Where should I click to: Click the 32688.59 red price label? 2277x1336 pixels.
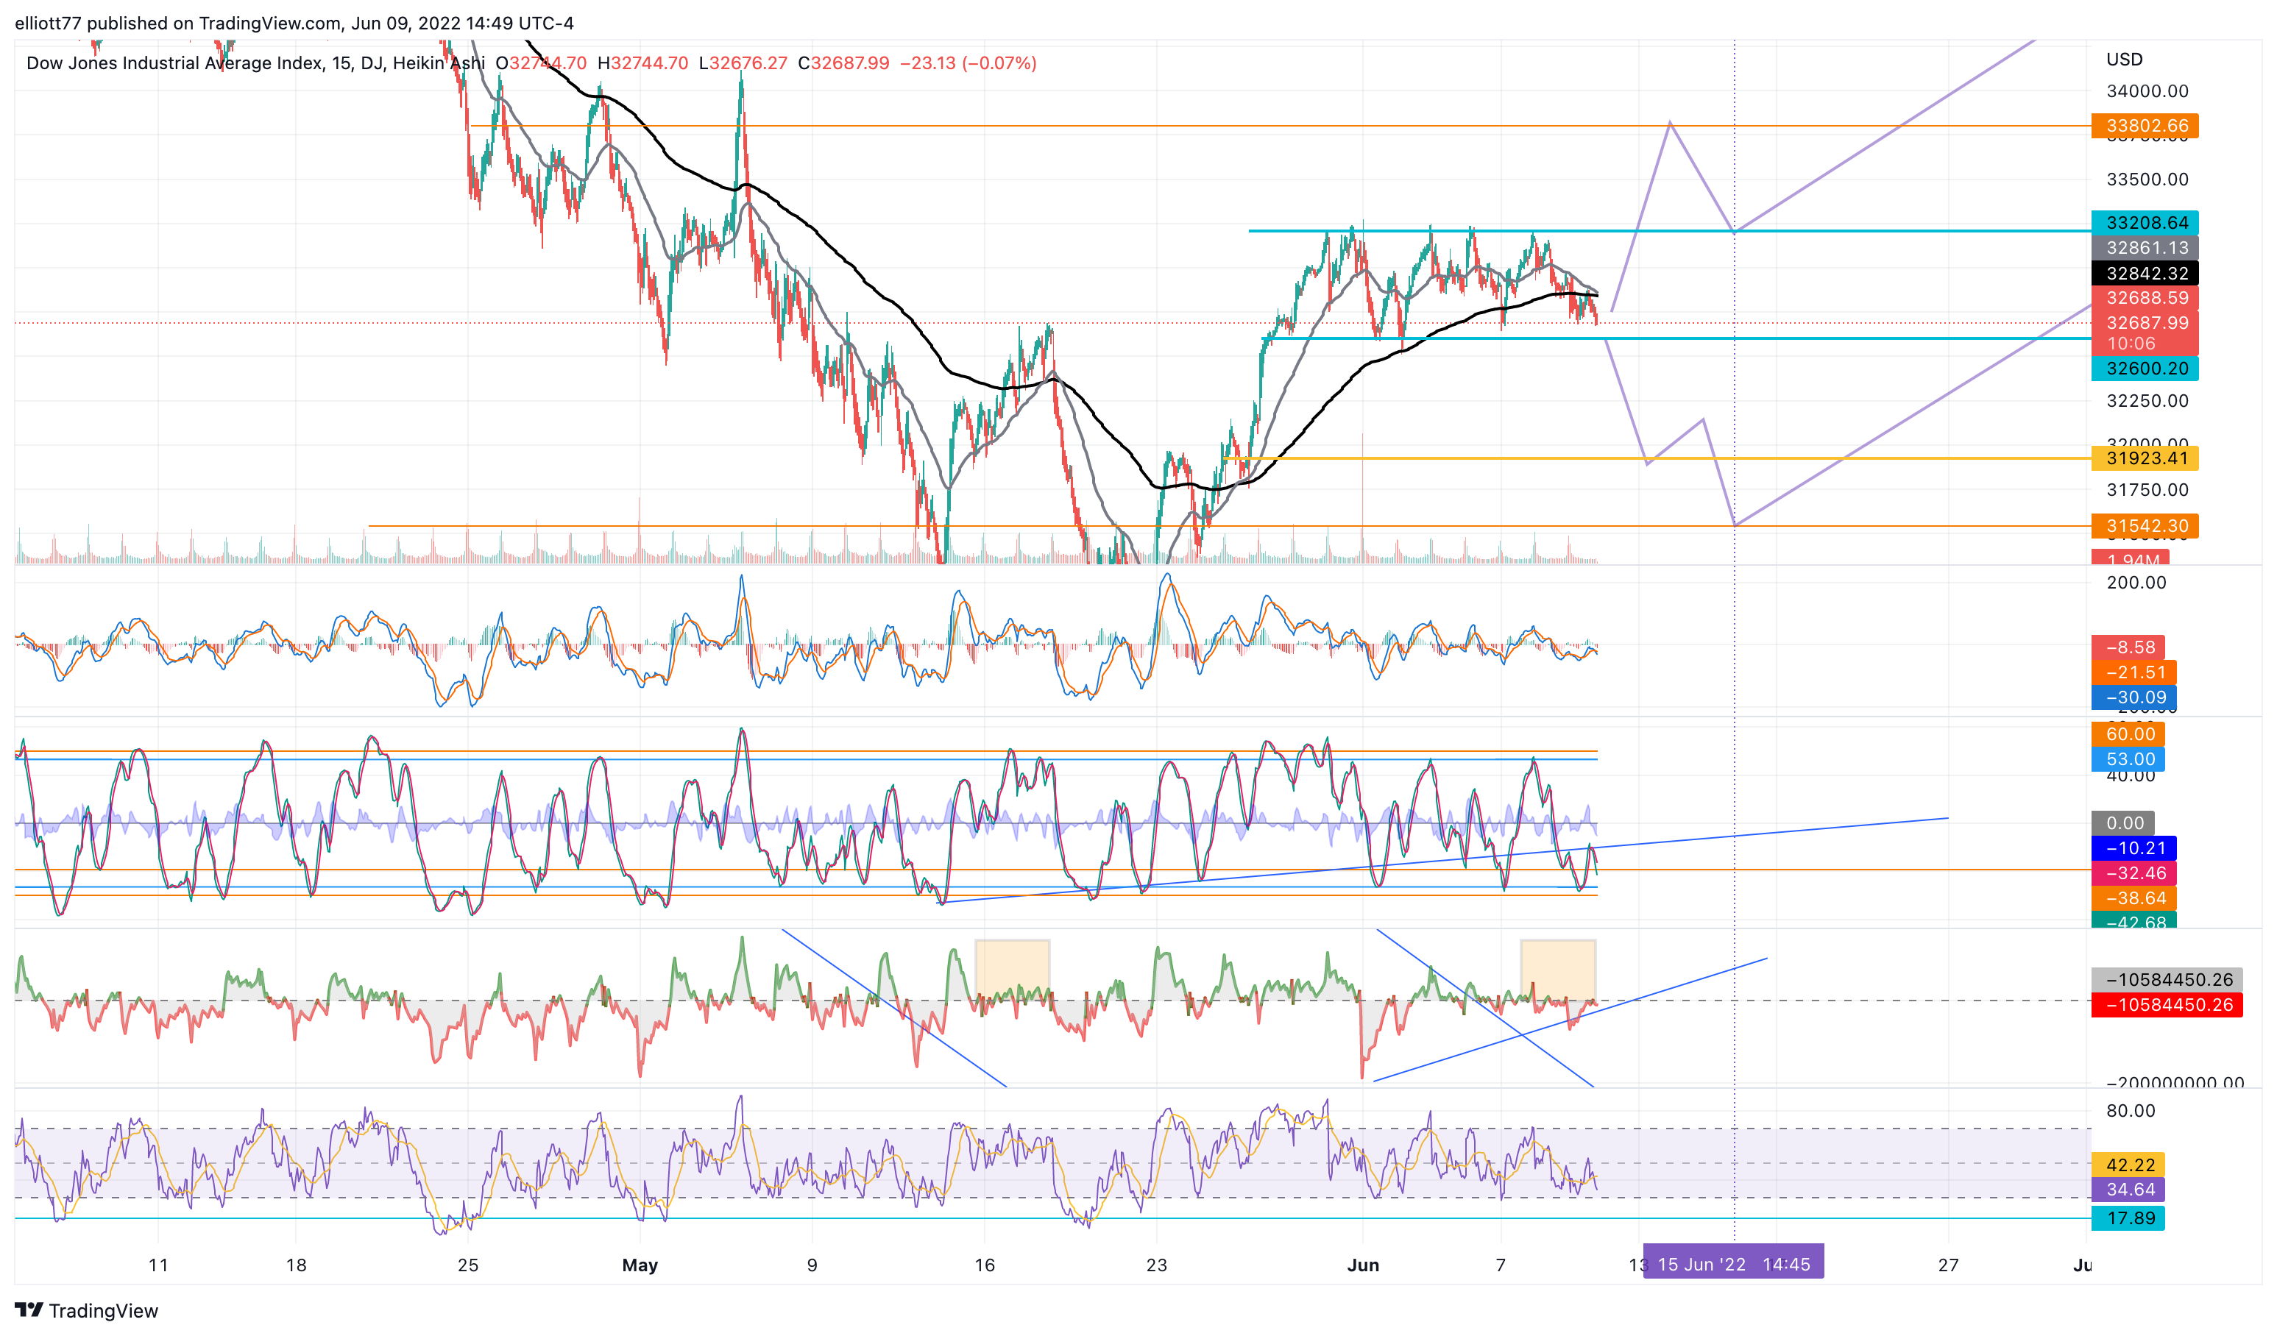[2146, 298]
